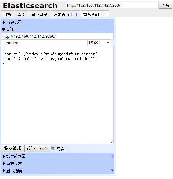Expand the 重复请求 section
The image size is (173, 179).
click(58, 163)
